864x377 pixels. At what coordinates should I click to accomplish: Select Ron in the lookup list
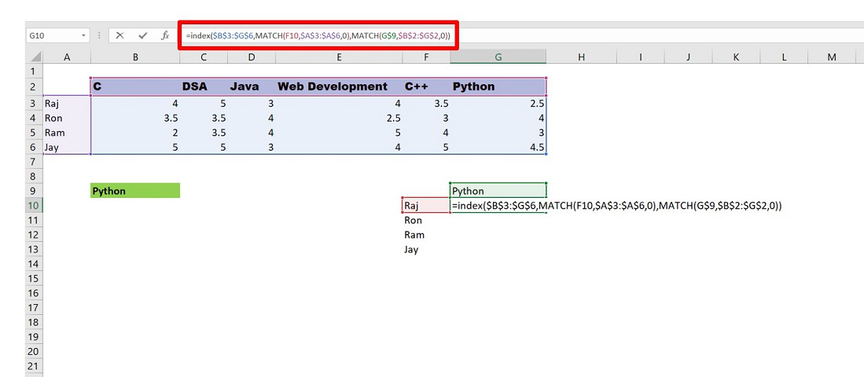[425, 221]
